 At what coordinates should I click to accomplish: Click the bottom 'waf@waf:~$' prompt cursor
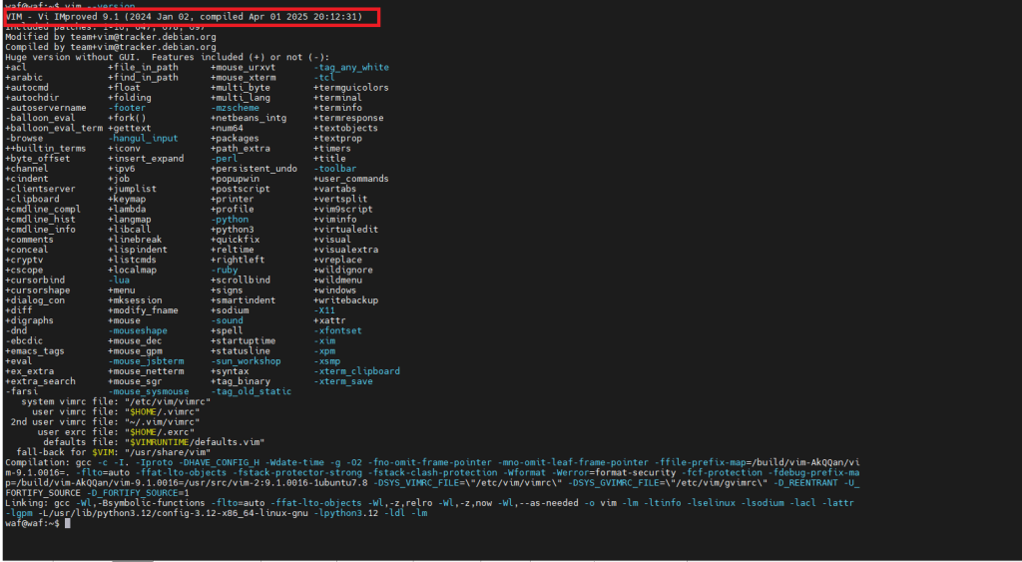tap(68, 523)
